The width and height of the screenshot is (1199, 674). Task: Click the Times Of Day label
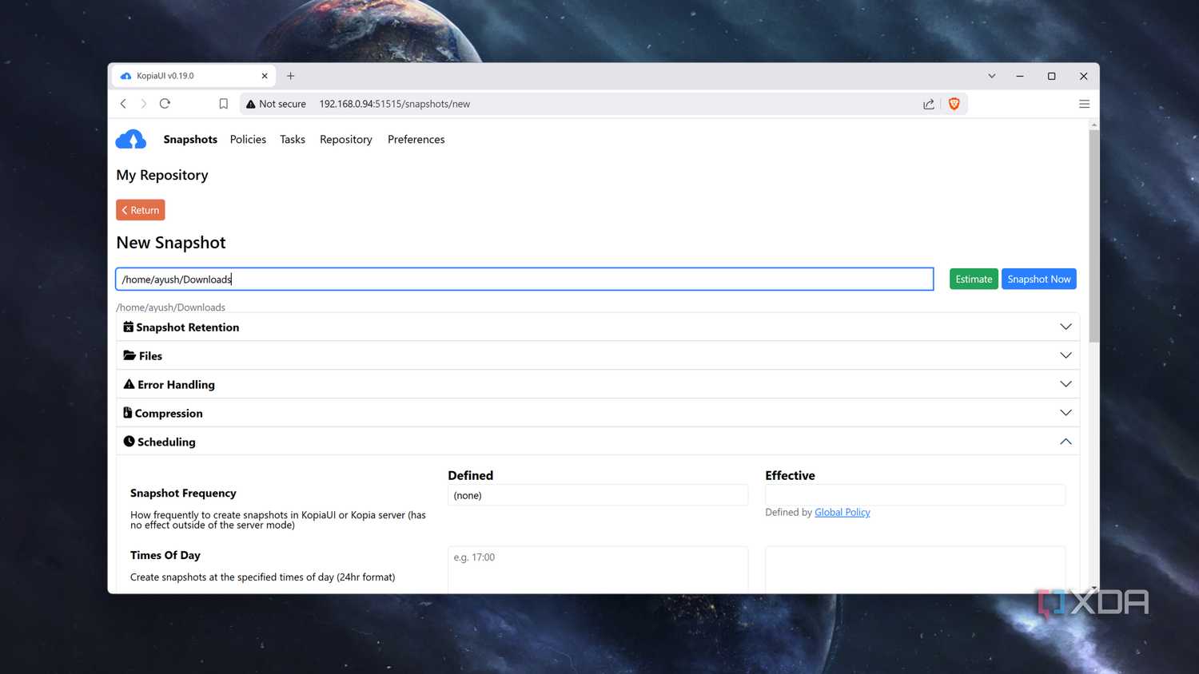pyautogui.click(x=165, y=555)
